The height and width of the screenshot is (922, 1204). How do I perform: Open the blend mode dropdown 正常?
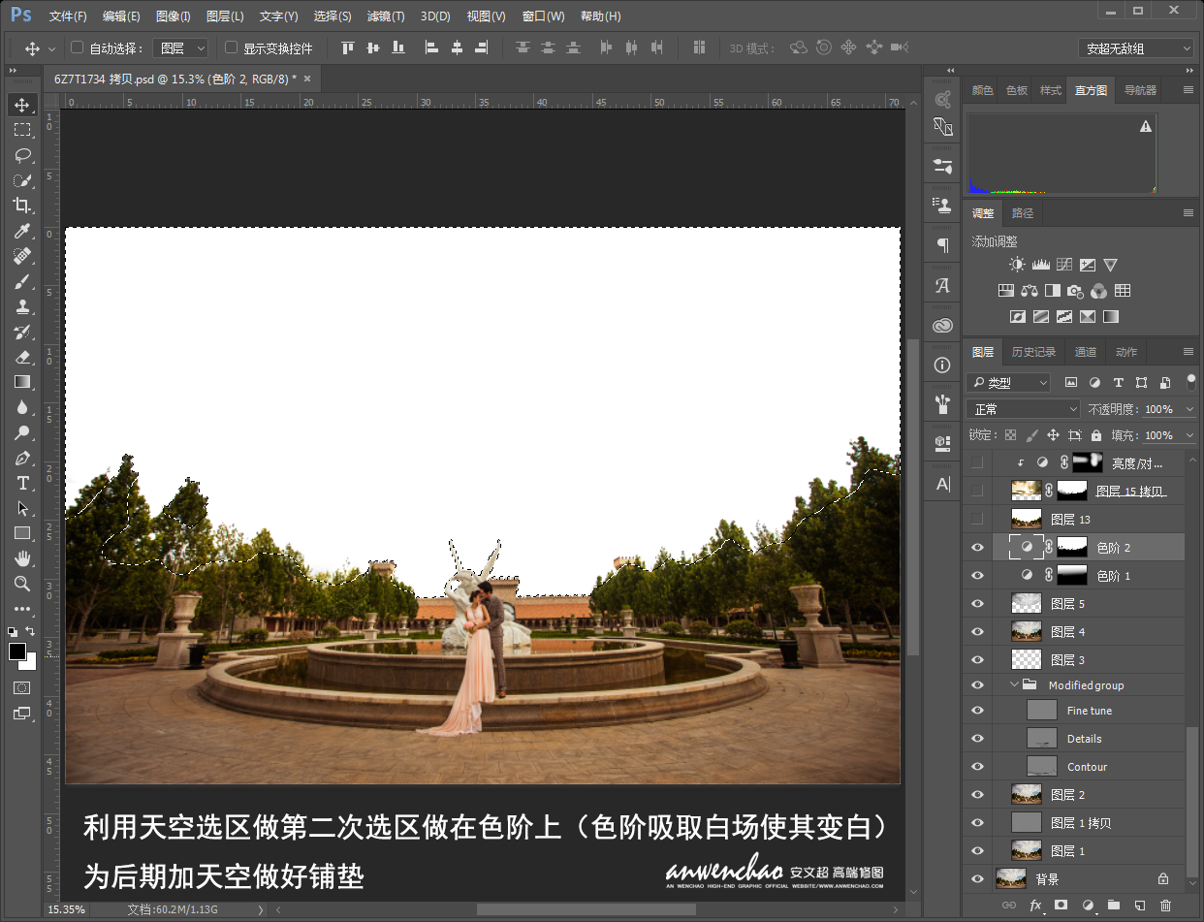pos(1024,409)
